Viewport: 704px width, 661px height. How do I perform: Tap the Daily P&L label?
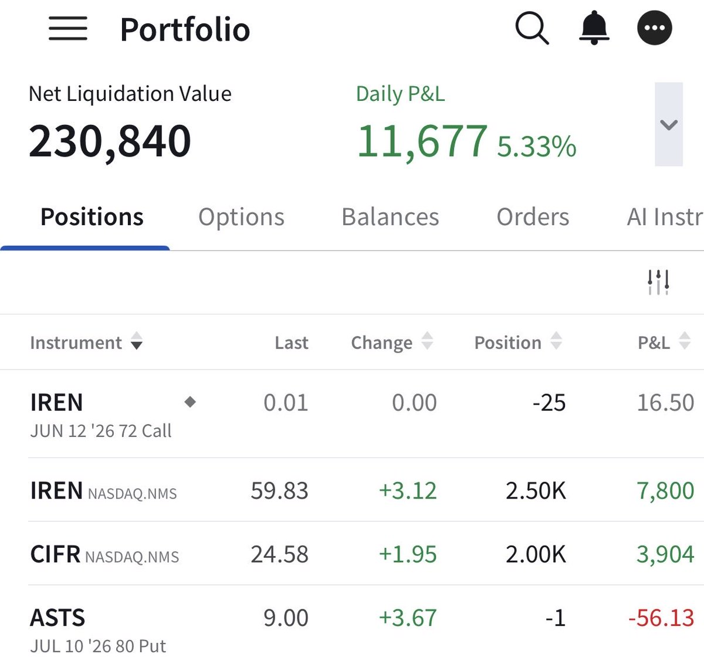click(x=400, y=94)
